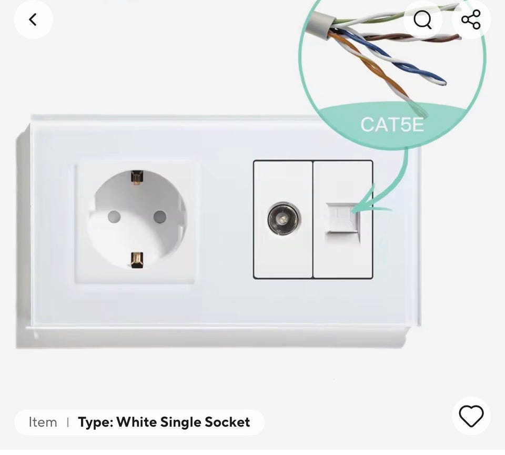Screen dimensions: 505x455
Task: Tap the bottom gold grounding clip
Action: [137, 260]
